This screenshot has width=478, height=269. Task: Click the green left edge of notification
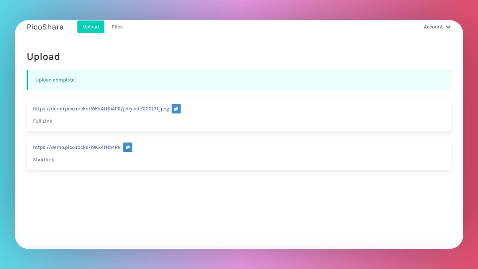click(27, 80)
